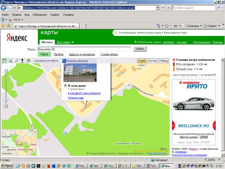Click the bottom zoom button under slider

pos(6,106)
